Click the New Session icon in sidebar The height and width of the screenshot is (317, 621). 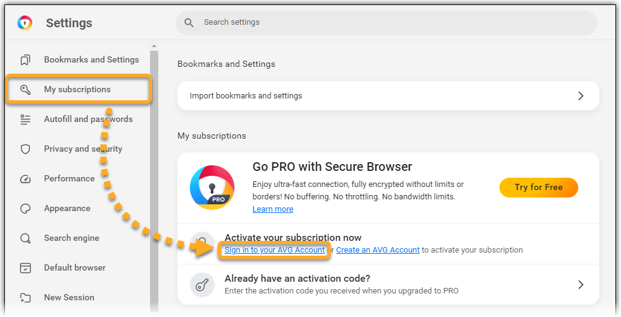click(25, 298)
